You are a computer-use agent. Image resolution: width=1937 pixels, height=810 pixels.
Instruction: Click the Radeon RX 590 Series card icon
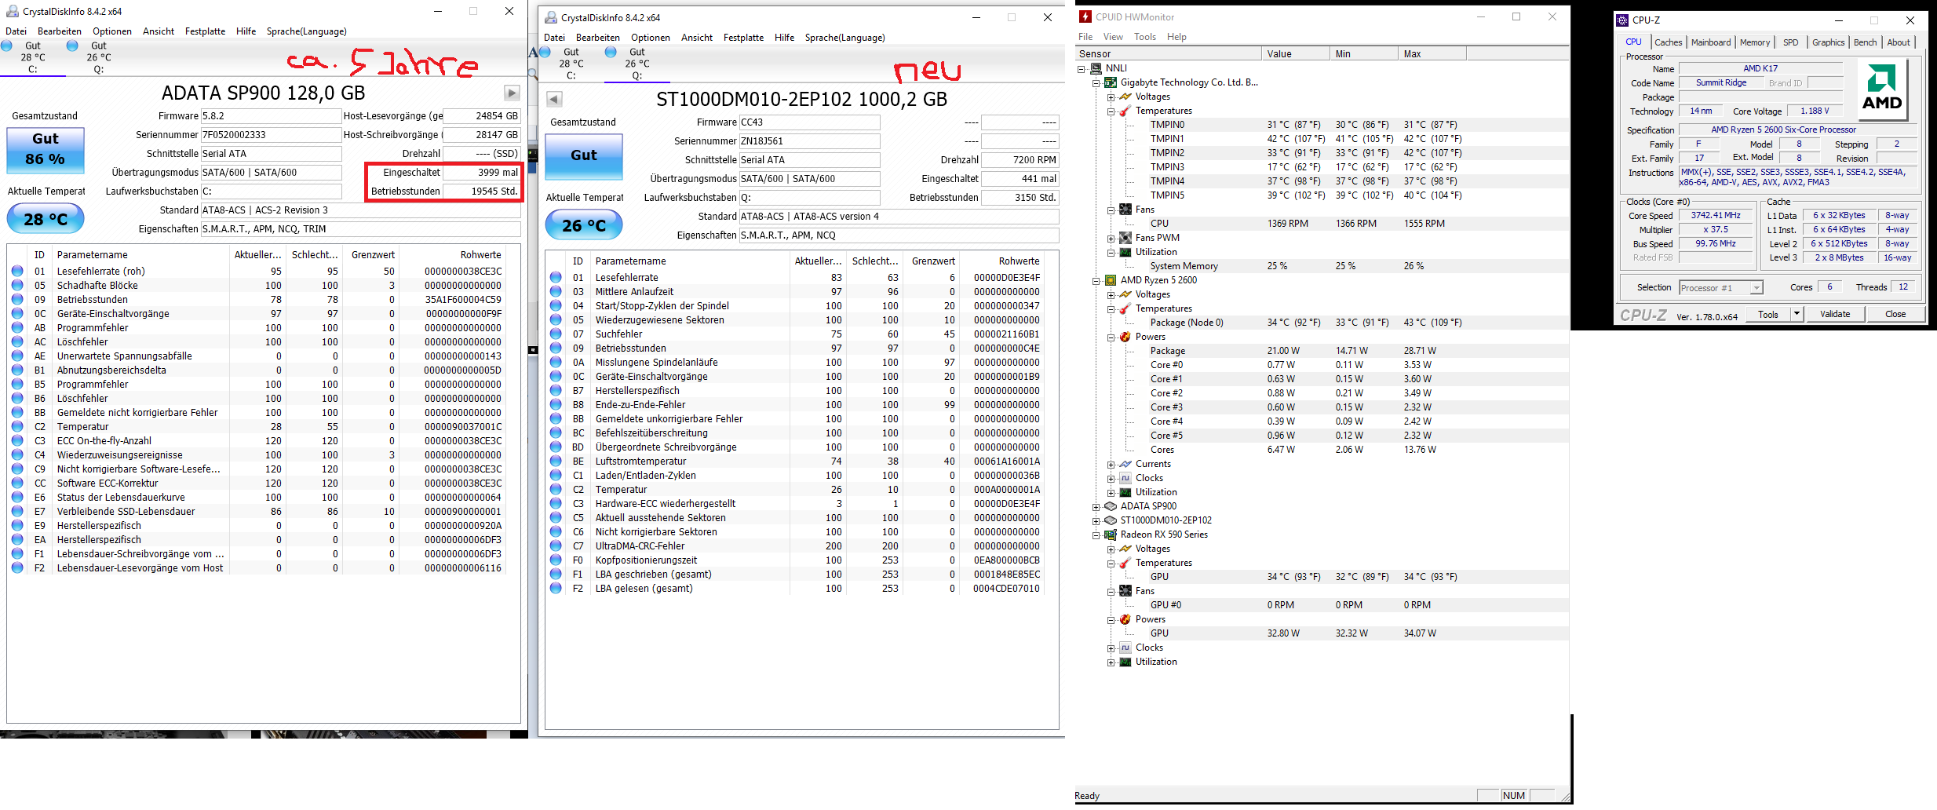coord(1111,535)
